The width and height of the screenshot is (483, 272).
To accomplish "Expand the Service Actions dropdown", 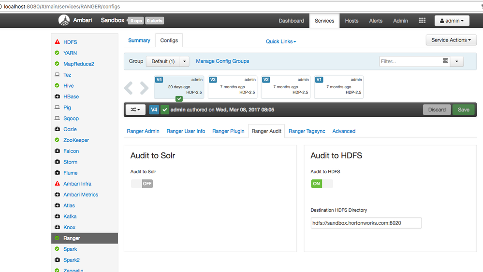I will 451,40.
